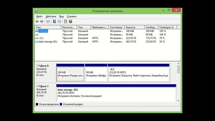
Task: Sort by the Состояние column header
Action: 117,27
